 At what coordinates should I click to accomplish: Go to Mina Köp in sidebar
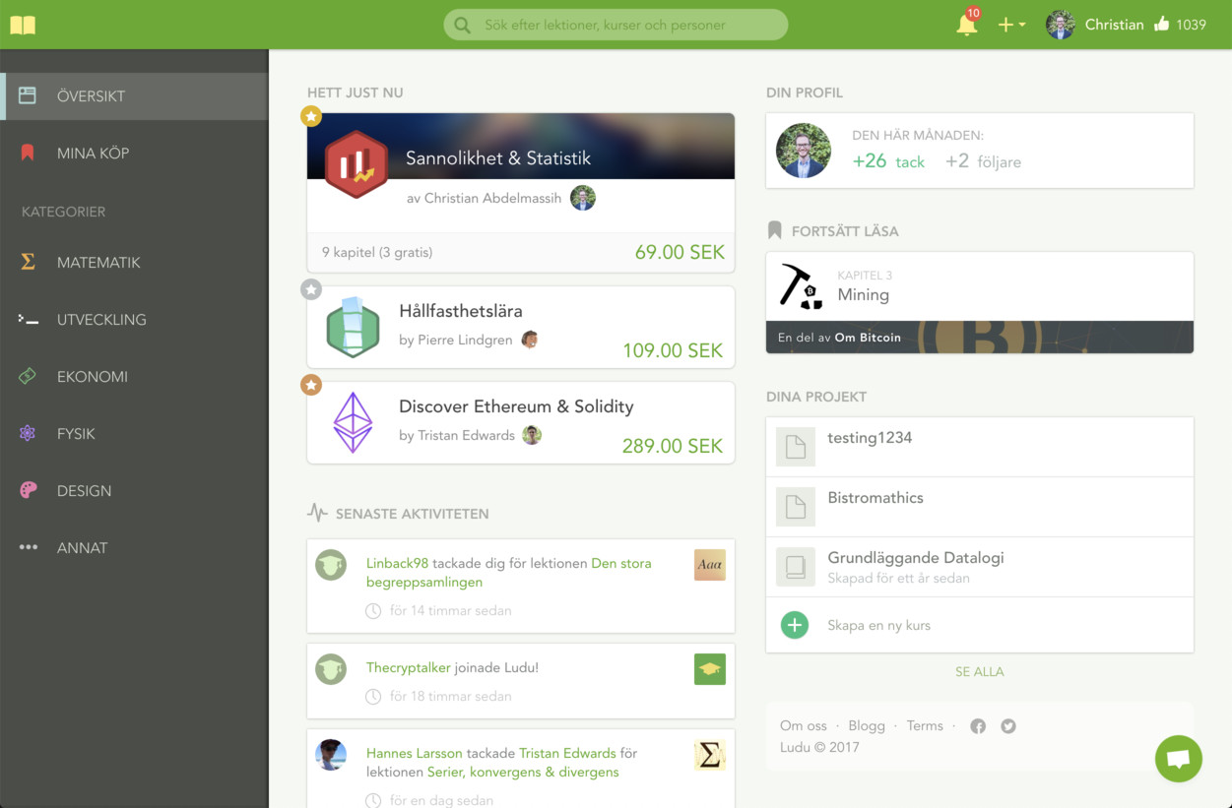pos(93,154)
